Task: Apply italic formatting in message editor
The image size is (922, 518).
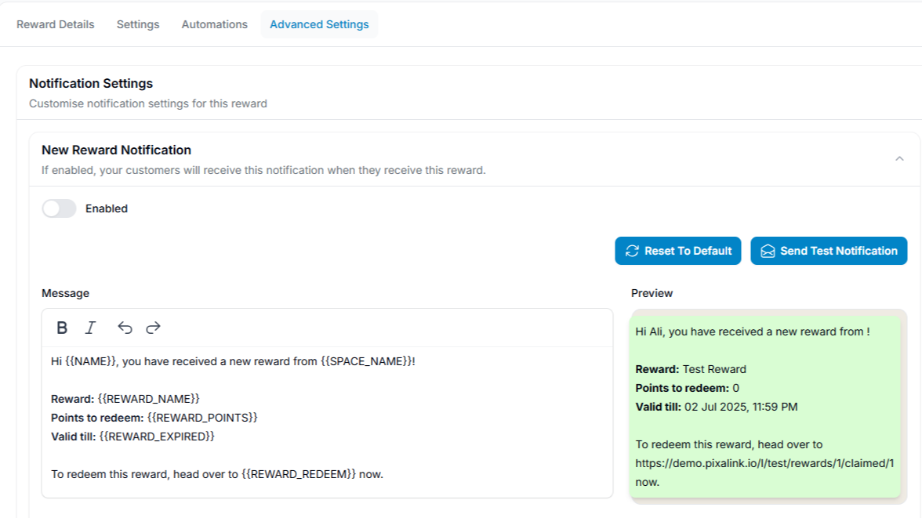Action: (90, 328)
